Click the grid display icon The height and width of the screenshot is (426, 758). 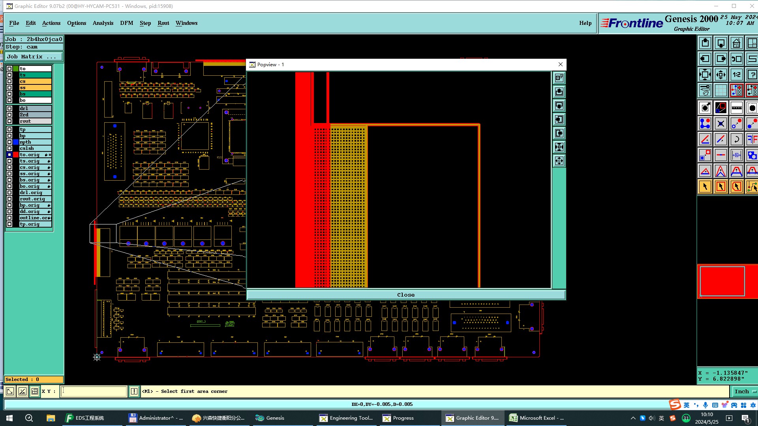coord(721,90)
